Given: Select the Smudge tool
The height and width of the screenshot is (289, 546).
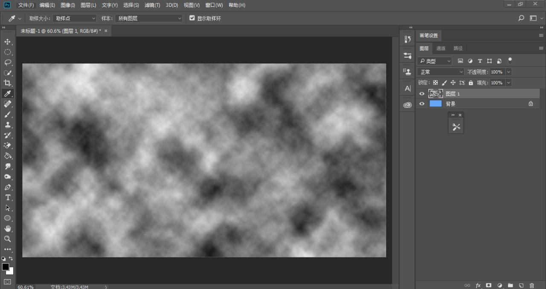Looking at the screenshot, I should (8, 166).
